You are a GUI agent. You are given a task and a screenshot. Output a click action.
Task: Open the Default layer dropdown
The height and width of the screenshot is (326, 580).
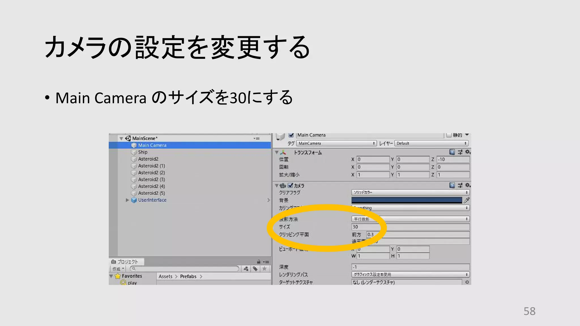tap(432, 143)
